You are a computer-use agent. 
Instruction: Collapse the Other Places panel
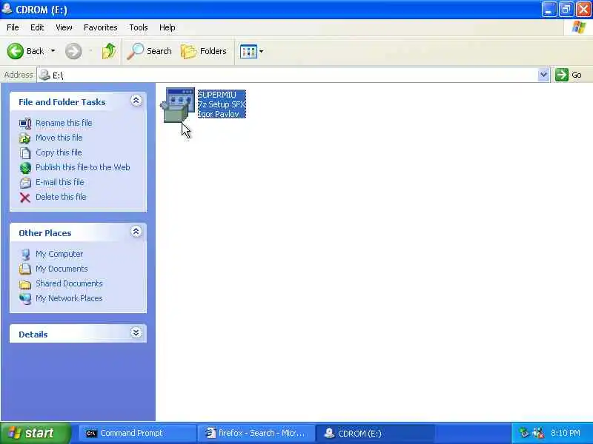pyautogui.click(x=136, y=232)
